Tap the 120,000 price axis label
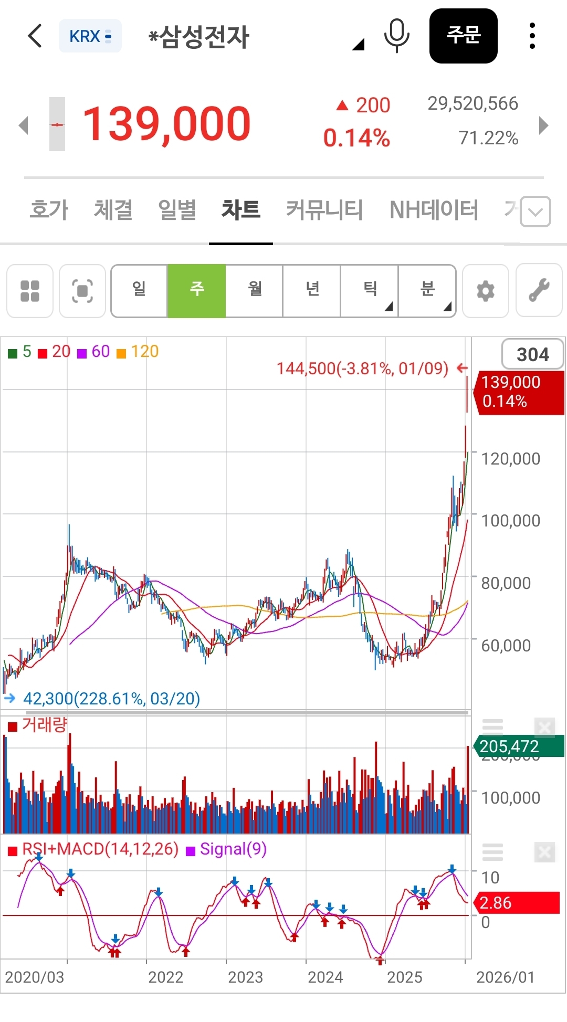 click(511, 459)
